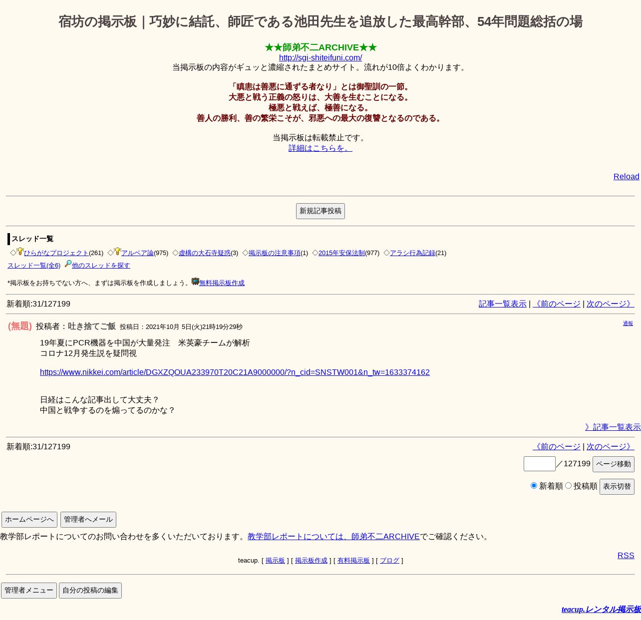This screenshot has width=641, height=620.
Task: Click footer 掲示板 link
Action: point(275,561)
